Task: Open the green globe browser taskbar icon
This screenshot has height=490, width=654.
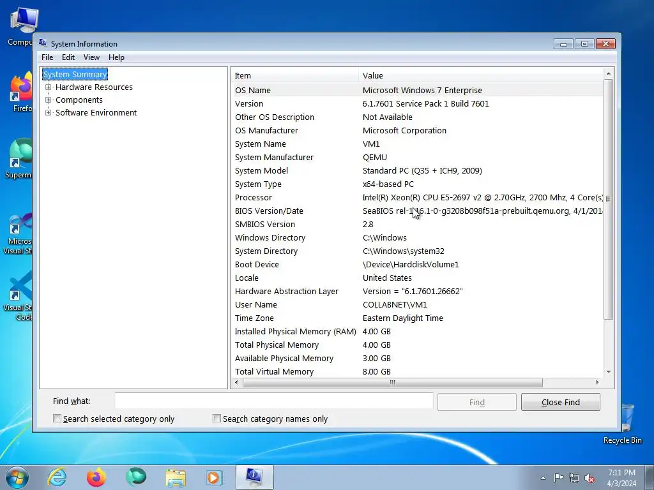Action: [135, 477]
